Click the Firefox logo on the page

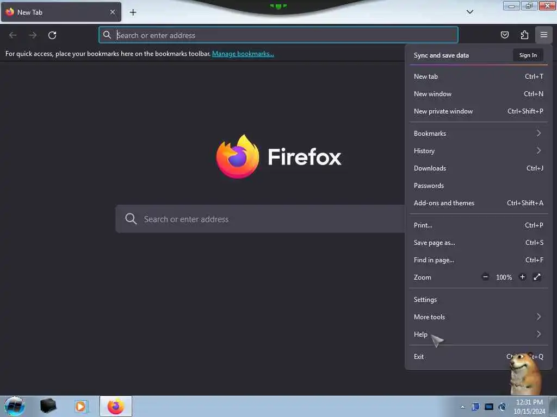[237, 156]
